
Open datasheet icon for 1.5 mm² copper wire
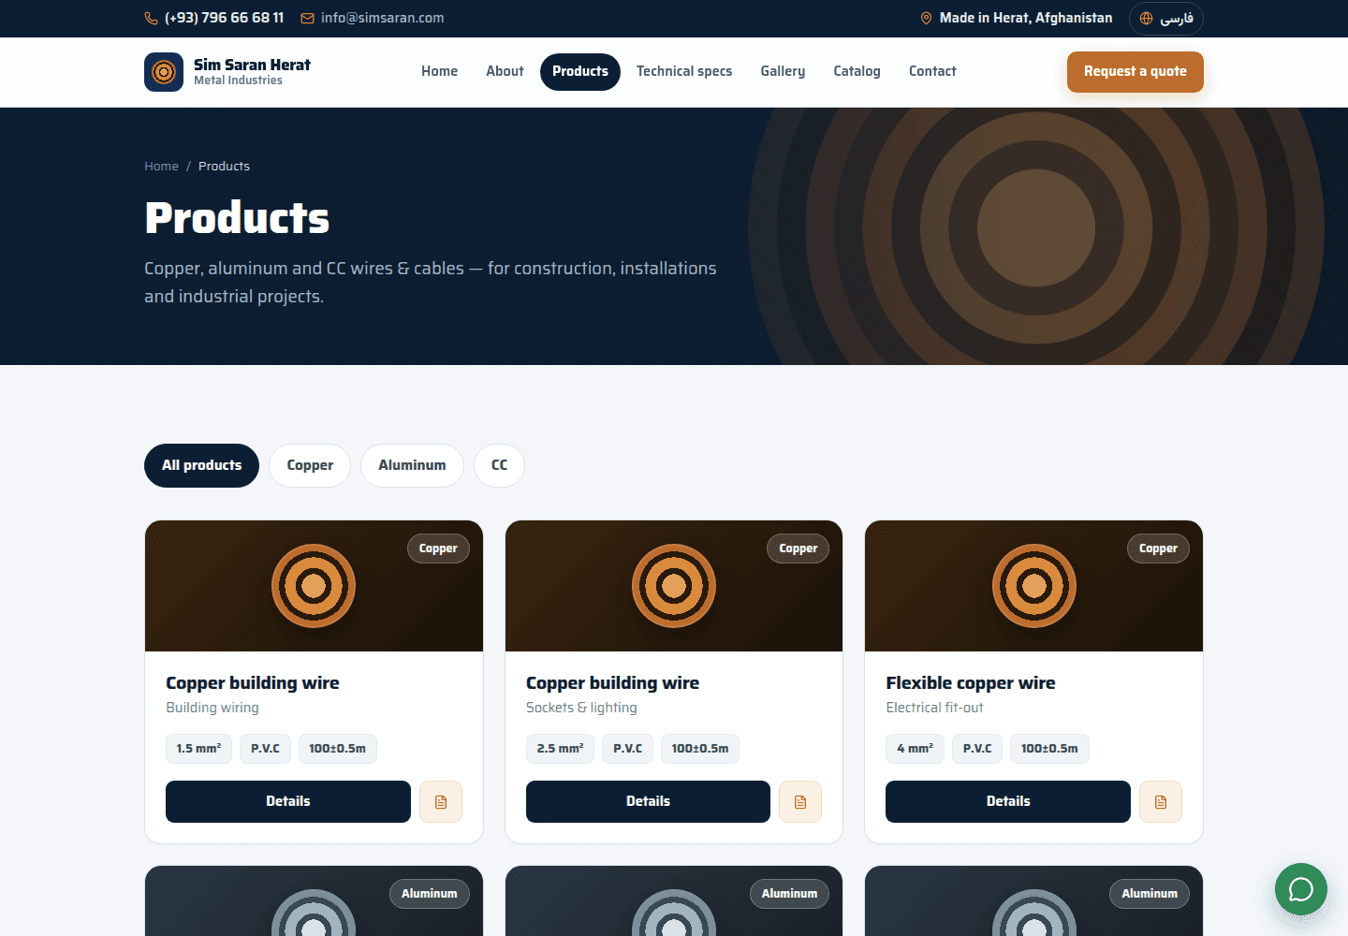(441, 802)
